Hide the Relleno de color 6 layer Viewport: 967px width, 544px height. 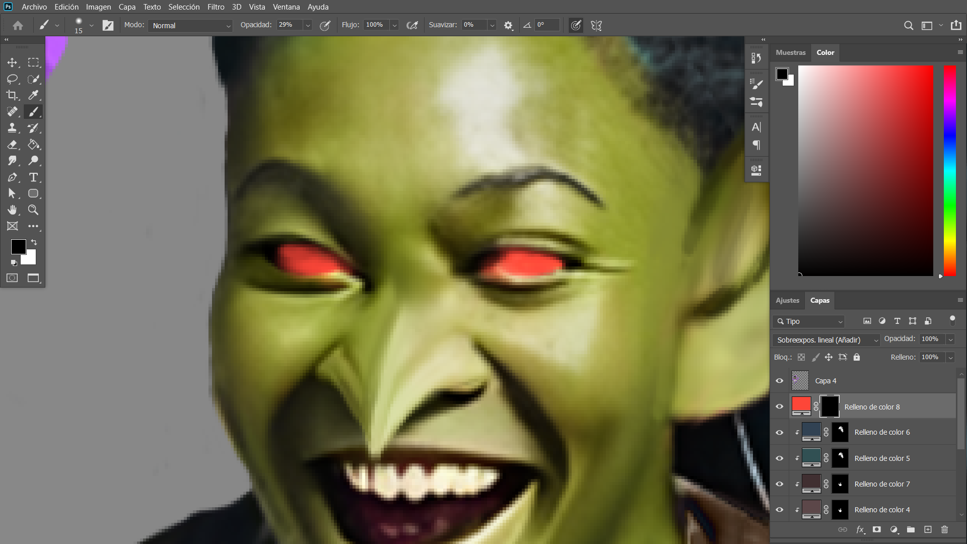pos(780,432)
